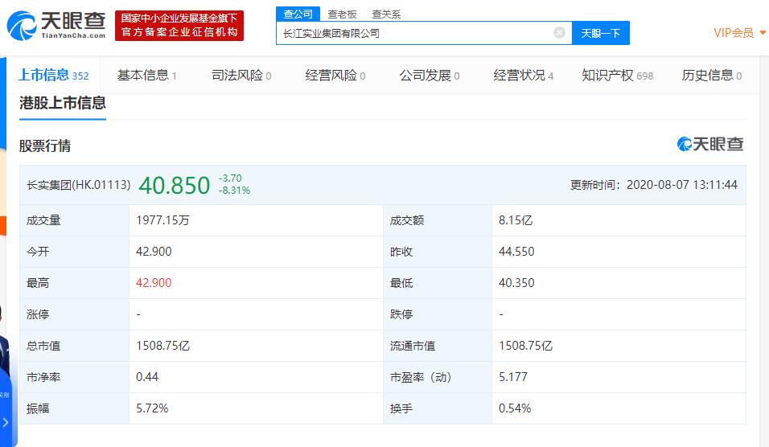The width and height of the screenshot is (769, 447).
Task: Click the stock price 40.850
Action: click(x=174, y=185)
